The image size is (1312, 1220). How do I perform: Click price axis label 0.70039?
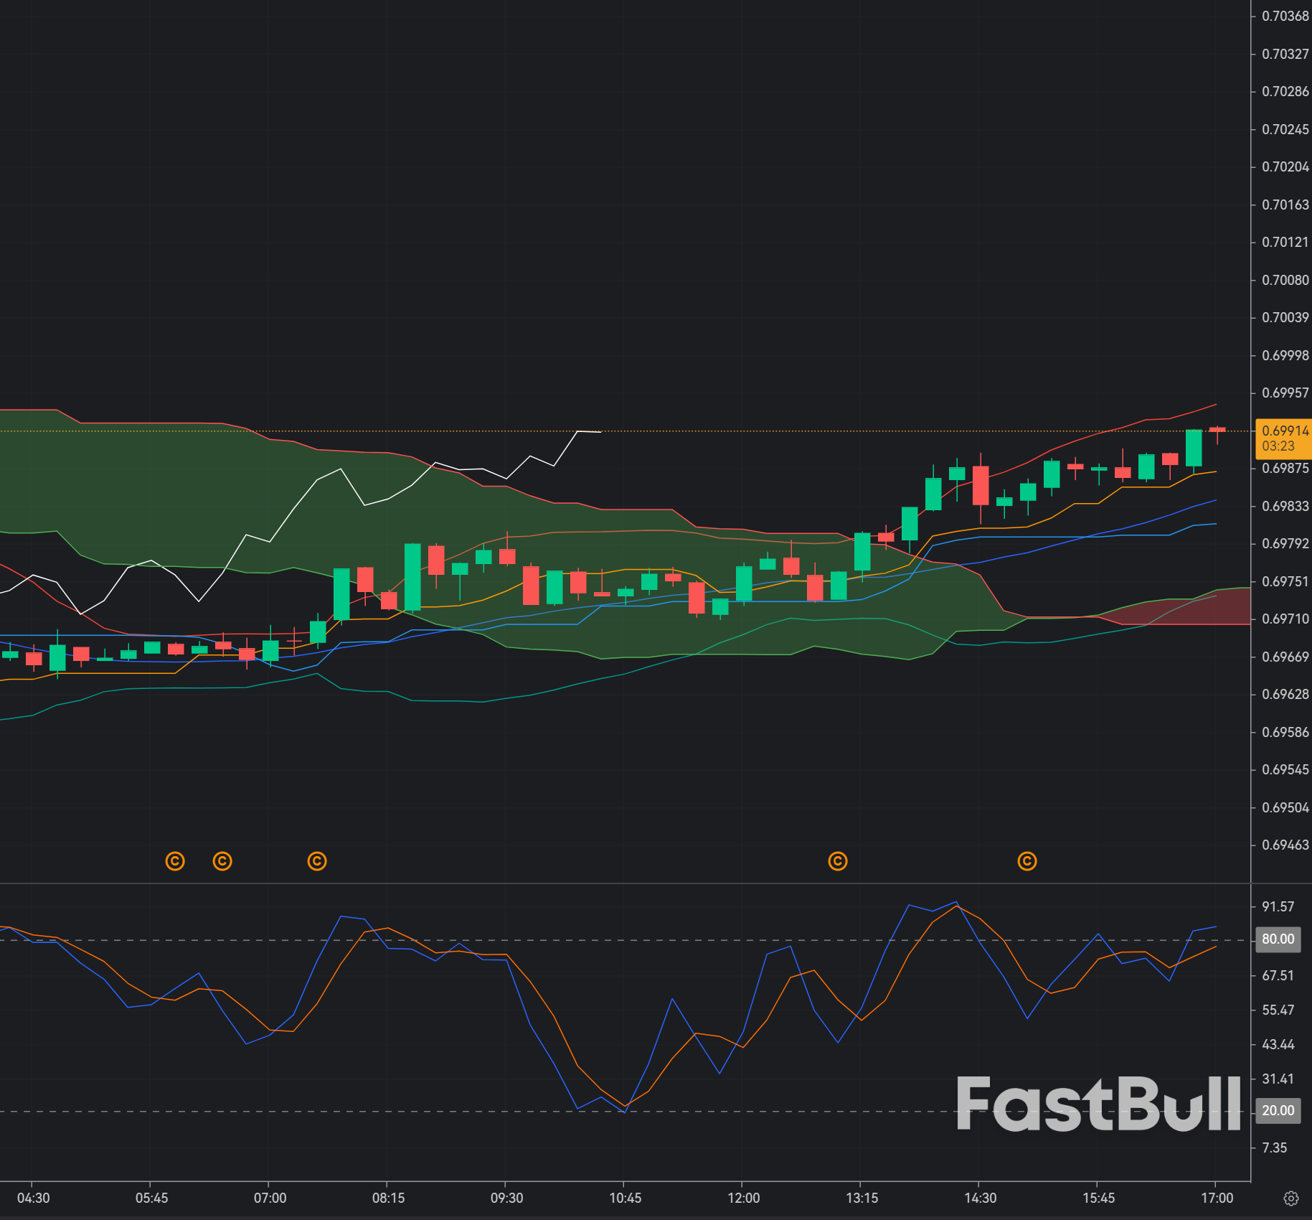click(x=1285, y=318)
